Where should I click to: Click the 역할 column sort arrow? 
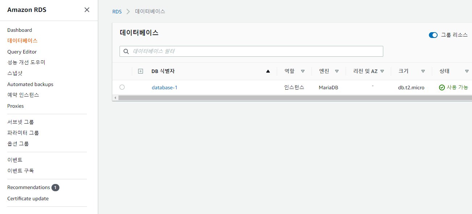[x=303, y=72]
